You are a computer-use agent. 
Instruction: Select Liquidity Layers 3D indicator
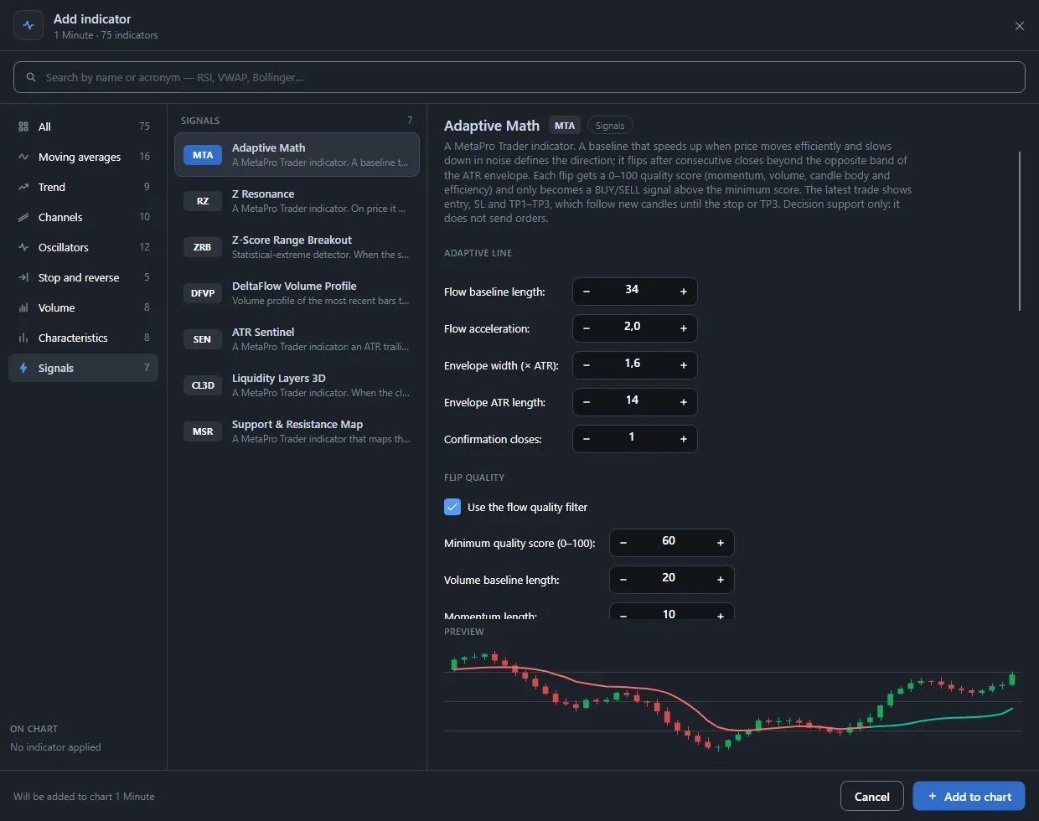[297, 385]
